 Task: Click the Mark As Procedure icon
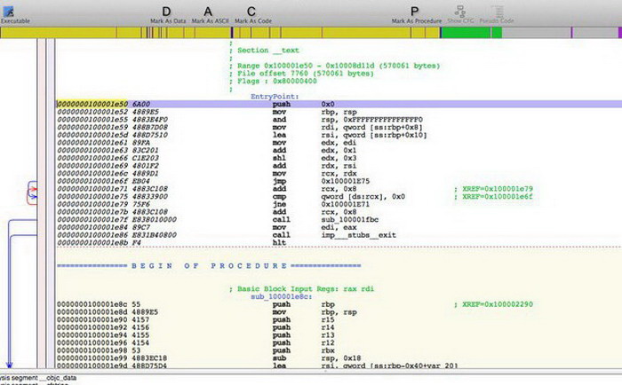point(415,12)
